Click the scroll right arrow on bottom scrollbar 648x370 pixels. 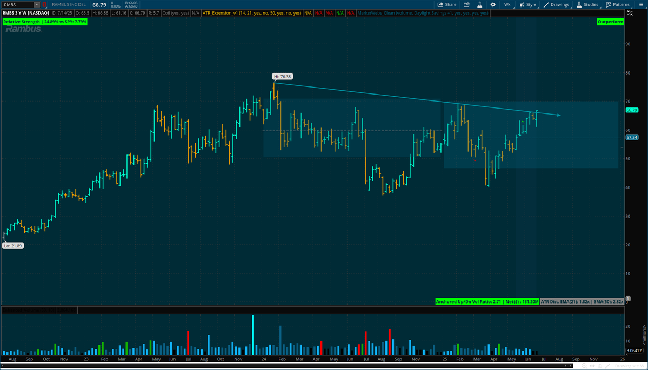point(571,366)
